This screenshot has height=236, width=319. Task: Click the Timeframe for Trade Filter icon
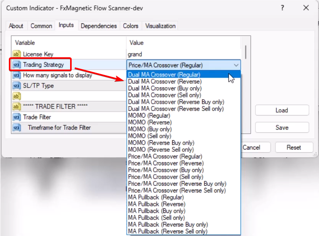[17, 128]
